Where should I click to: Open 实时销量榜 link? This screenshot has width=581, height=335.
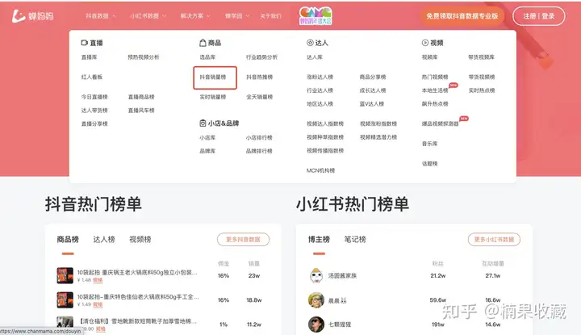coord(213,97)
